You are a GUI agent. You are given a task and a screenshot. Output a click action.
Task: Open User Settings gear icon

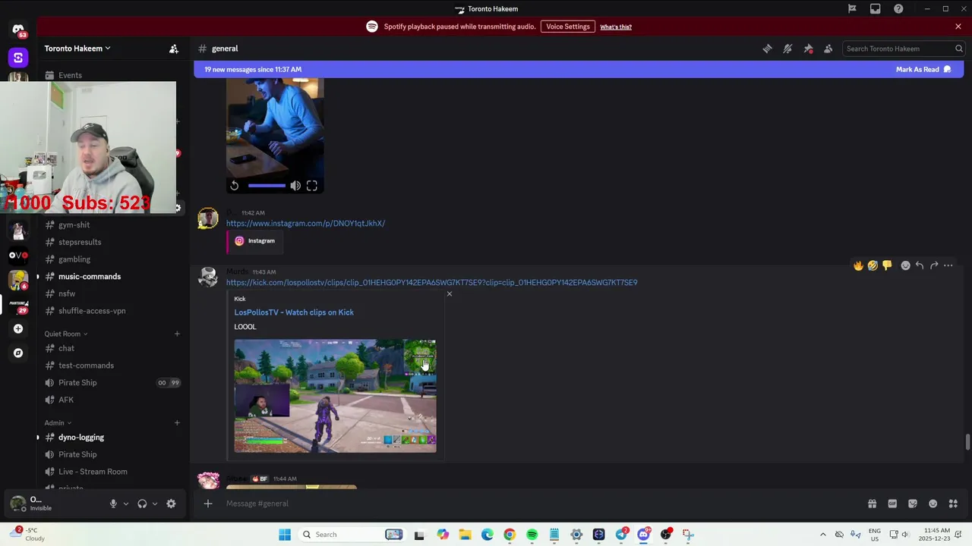171,504
